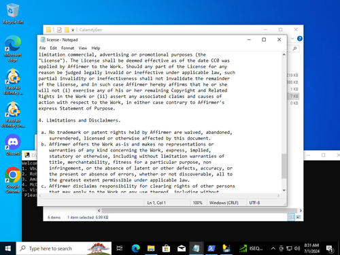The height and width of the screenshot is (255, 340).
Task: Open the ISEQ stock widget in taskbar
Action: pyautogui.click(x=251, y=248)
